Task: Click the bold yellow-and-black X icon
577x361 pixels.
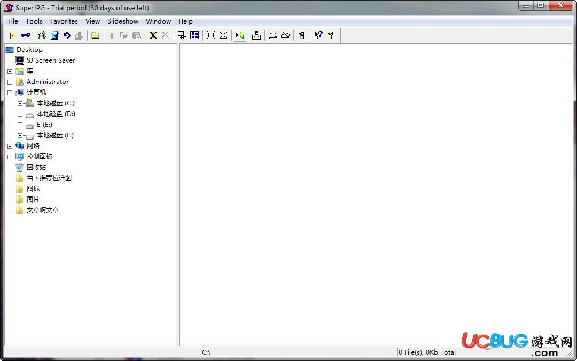Action: click(x=153, y=35)
